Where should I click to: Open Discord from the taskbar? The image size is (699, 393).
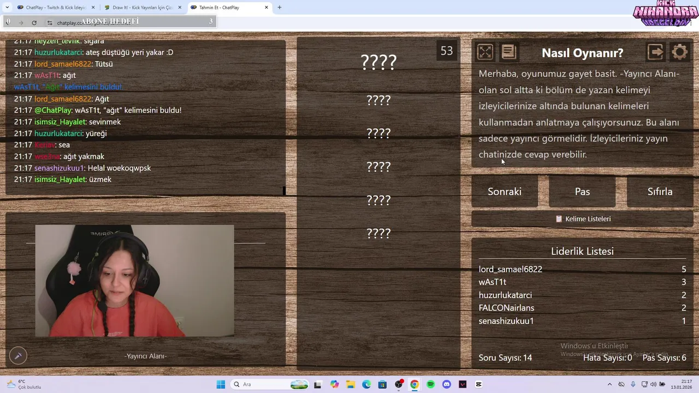pos(447,384)
